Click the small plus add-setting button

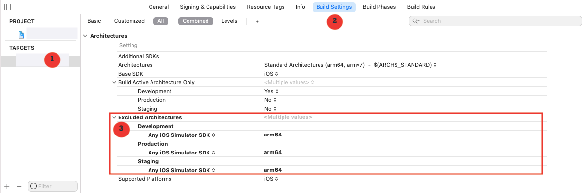pos(257,21)
